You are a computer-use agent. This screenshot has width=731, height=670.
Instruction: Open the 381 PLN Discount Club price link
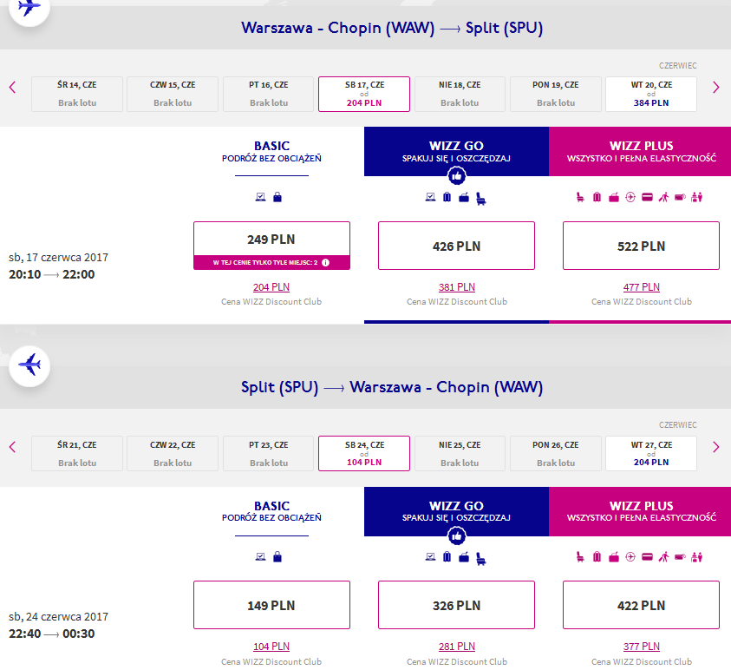[456, 287]
